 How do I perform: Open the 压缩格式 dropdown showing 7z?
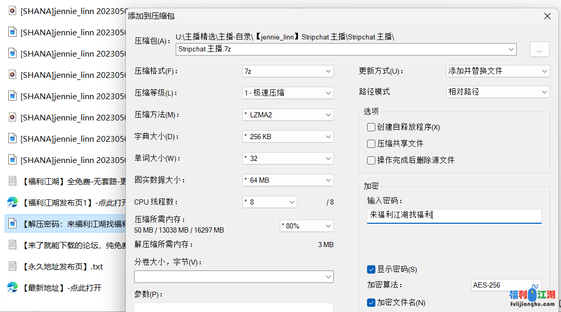[288, 71]
